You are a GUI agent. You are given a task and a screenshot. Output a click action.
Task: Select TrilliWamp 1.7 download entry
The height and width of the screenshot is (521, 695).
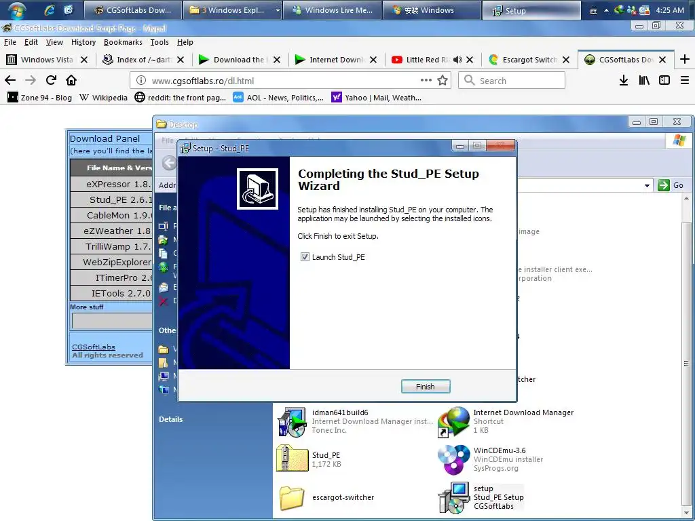(112, 246)
